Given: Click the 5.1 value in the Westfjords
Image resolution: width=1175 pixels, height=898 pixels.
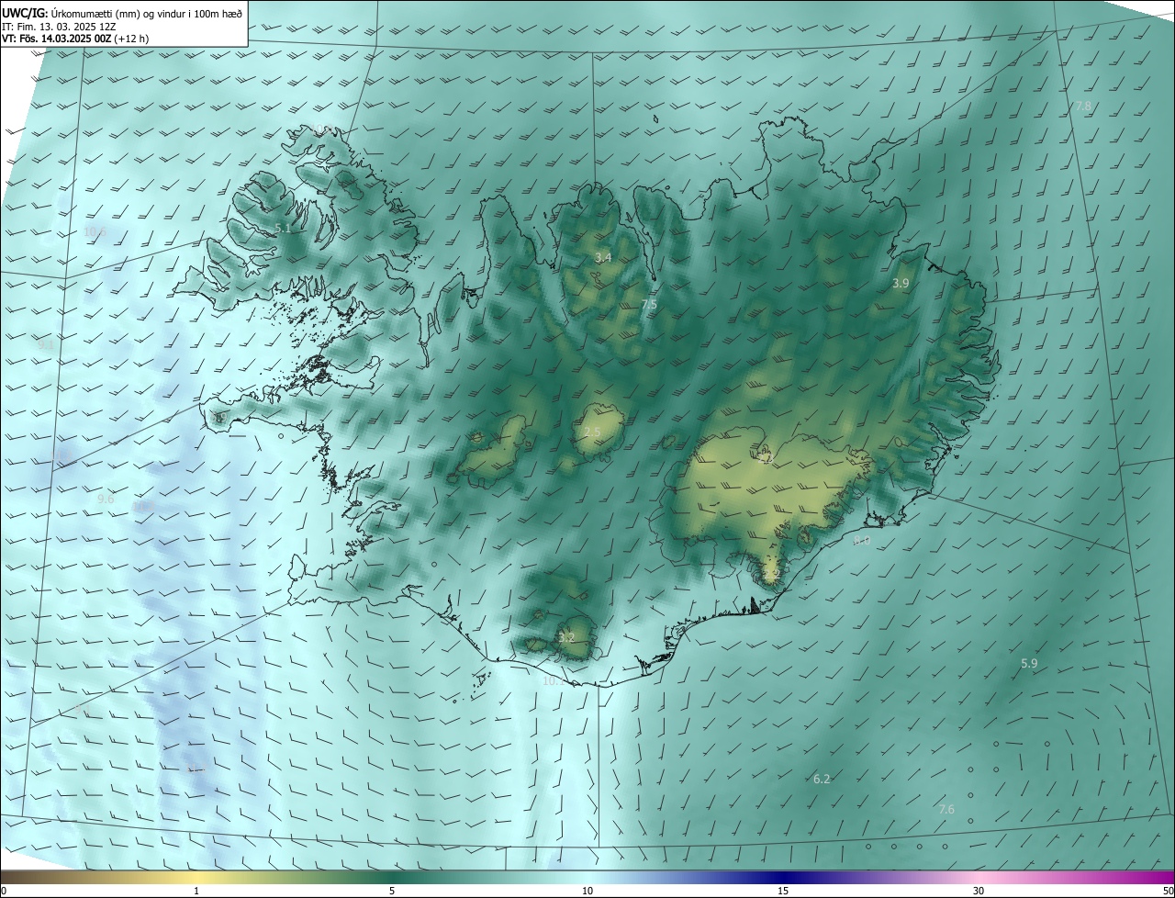Looking at the screenshot, I should pyautogui.click(x=283, y=228).
